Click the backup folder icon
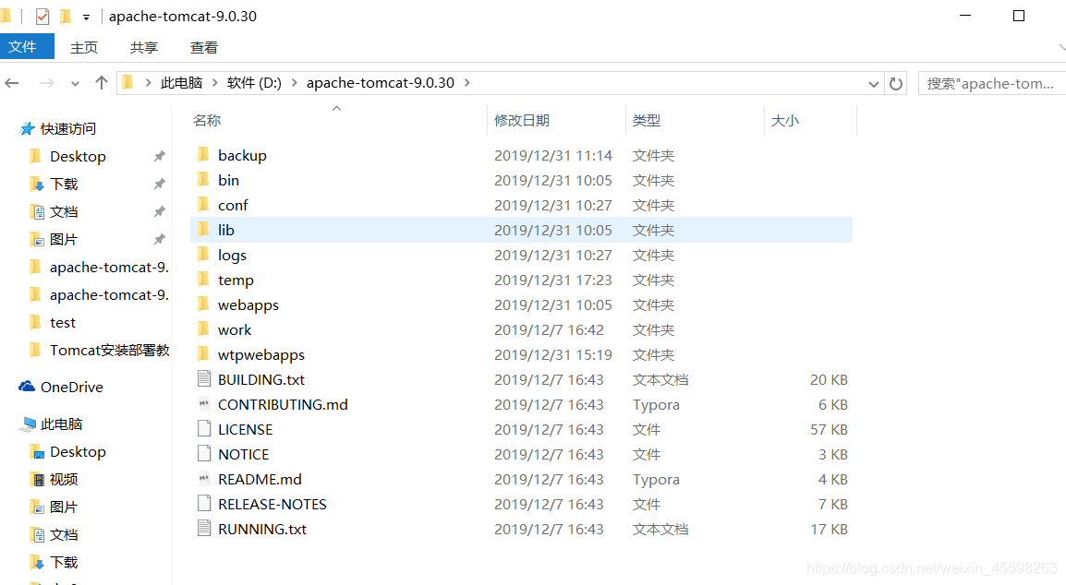Screen dimensions: 1066x585 pyautogui.click(x=203, y=155)
